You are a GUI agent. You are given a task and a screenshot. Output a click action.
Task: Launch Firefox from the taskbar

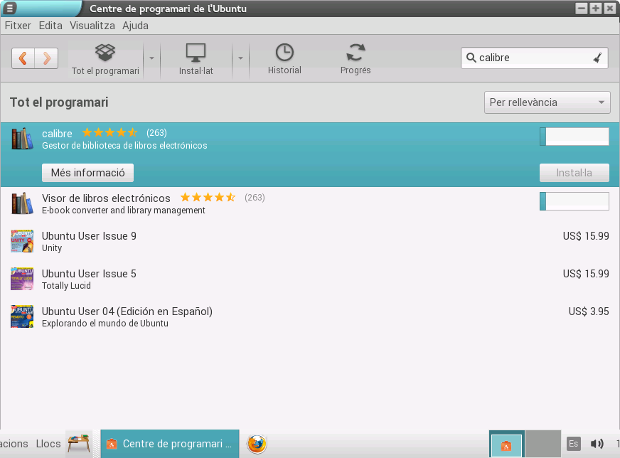(x=257, y=444)
